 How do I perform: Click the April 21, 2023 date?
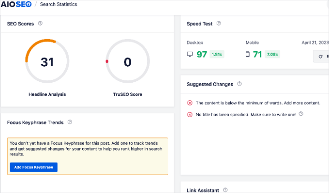[315, 43]
